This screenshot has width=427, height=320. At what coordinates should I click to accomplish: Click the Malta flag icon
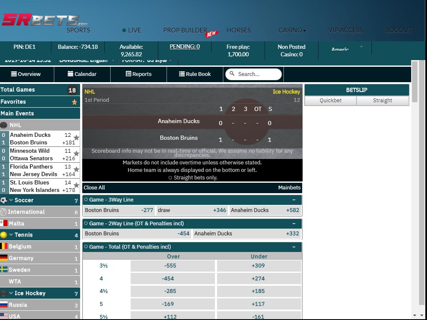[4, 223]
